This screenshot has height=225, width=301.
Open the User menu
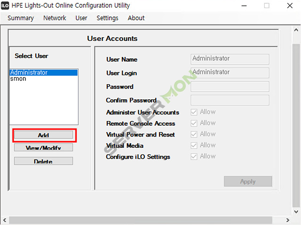[x=81, y=18]
